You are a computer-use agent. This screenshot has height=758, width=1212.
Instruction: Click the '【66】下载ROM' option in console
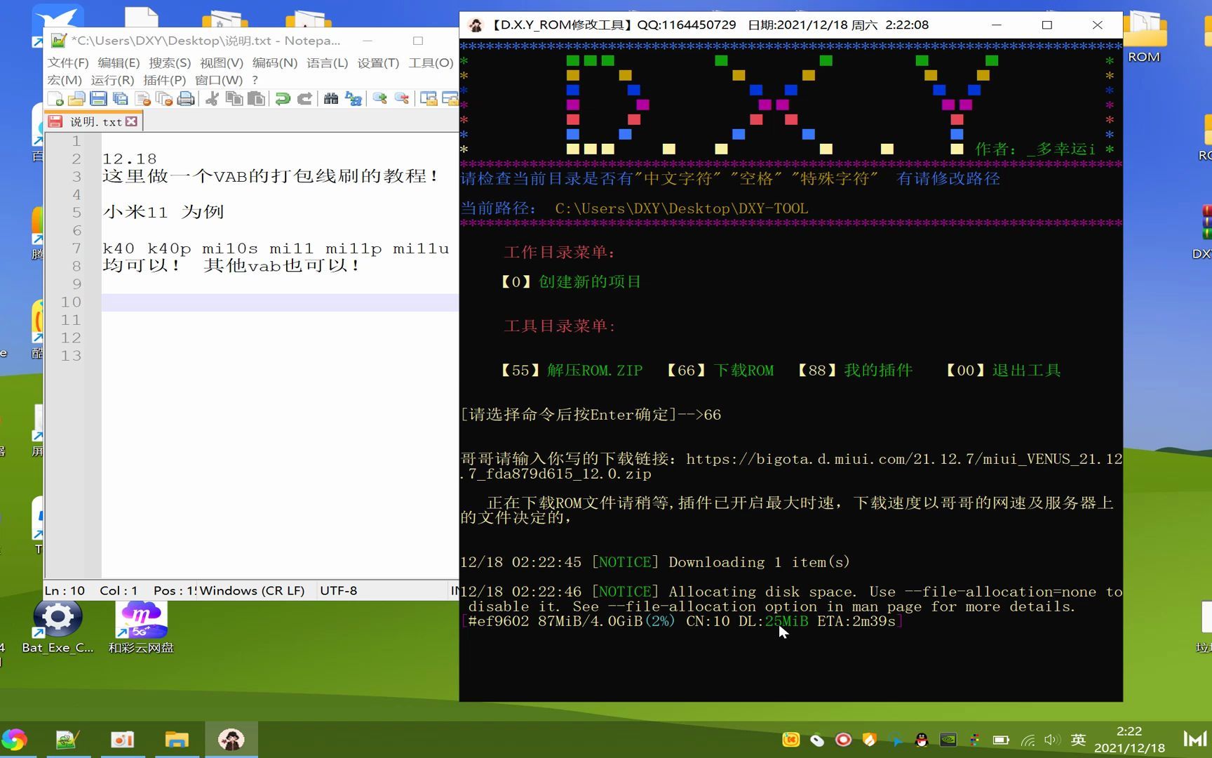[718, 371]
